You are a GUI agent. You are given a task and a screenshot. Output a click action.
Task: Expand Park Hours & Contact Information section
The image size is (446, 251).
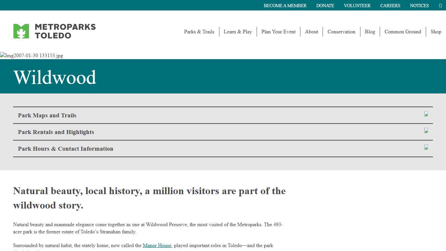click(65, 149)
